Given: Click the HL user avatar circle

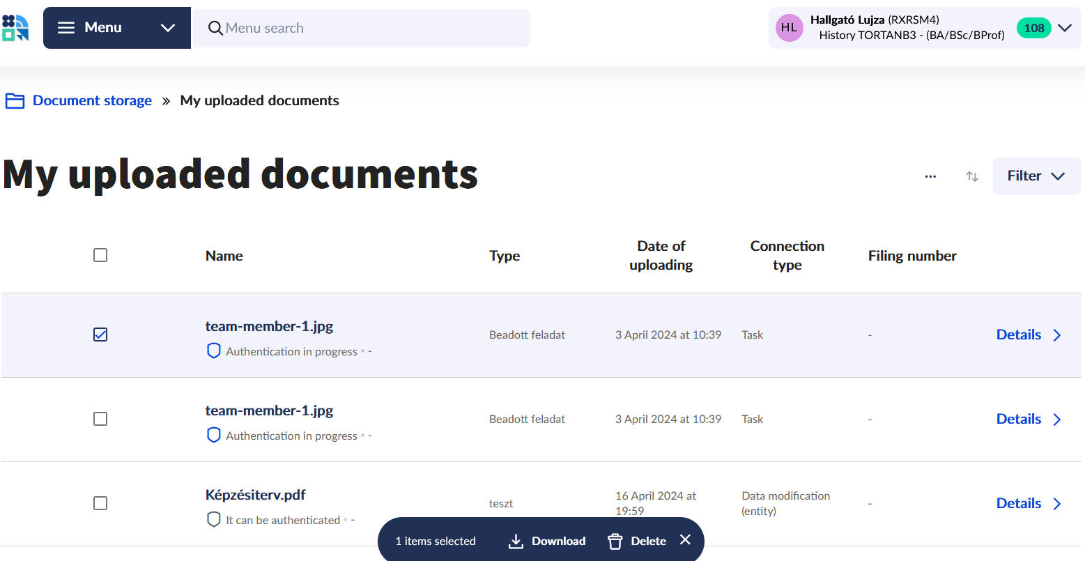Looking at the screenshot, I should [x=789, y=28].
